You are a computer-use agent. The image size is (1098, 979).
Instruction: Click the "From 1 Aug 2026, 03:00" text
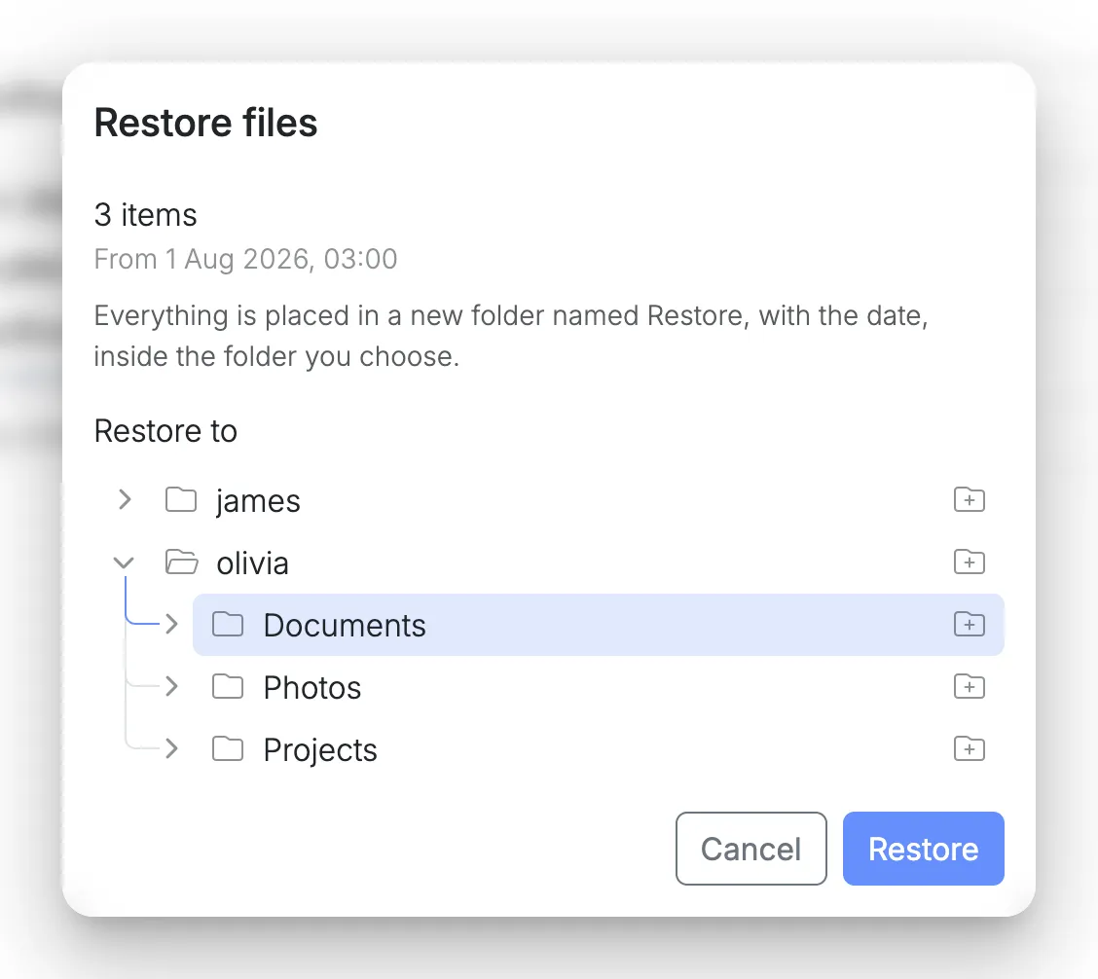246,259
